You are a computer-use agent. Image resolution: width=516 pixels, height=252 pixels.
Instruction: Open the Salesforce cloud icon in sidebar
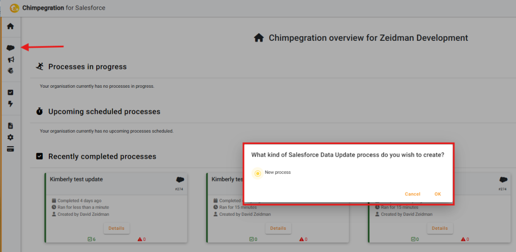click(10, 48)
